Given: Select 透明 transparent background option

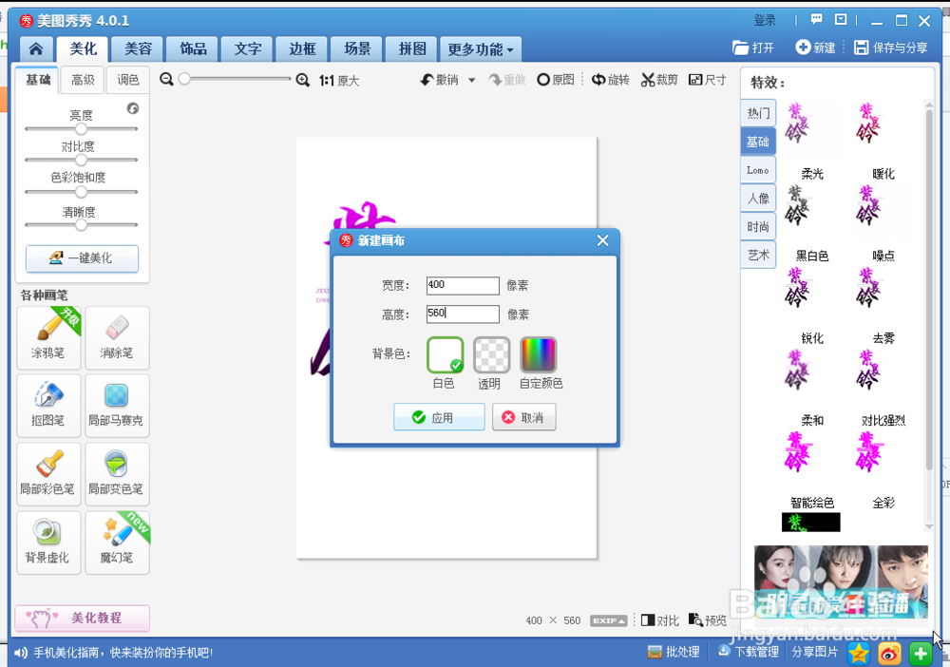Looking at the screenshot, I should point(491,355).
